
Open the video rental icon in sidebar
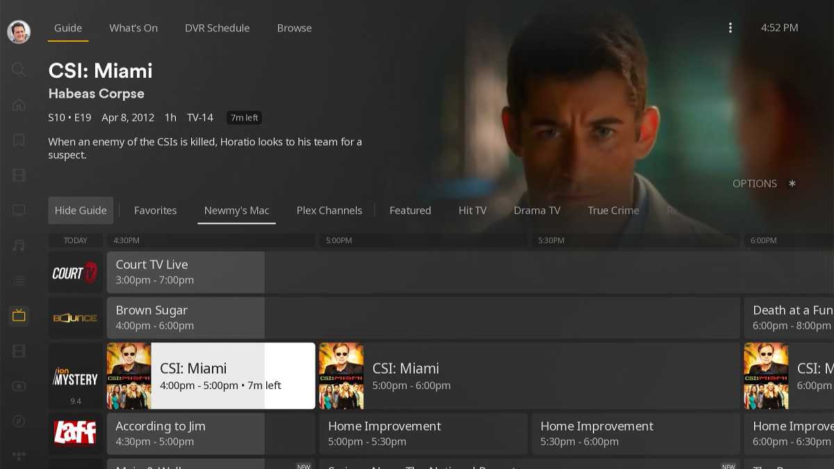tap(19, 386)
